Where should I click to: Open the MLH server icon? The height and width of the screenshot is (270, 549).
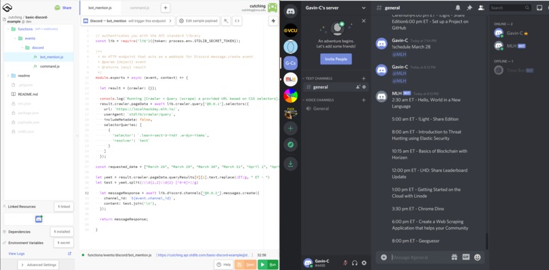(x=290, y=80)
